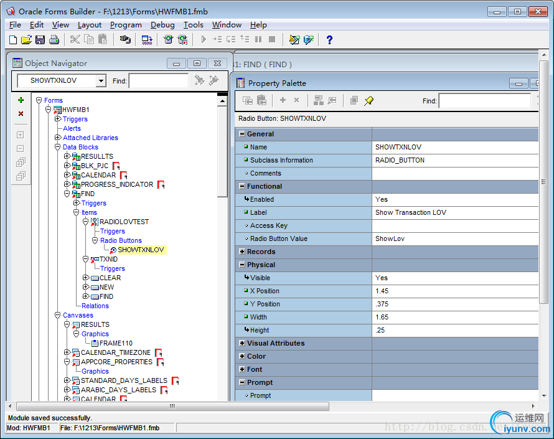The height and width of the screenshot is (439, 554).
Task: Collapse the Data Blocks tree node
Action: point(58,147)
